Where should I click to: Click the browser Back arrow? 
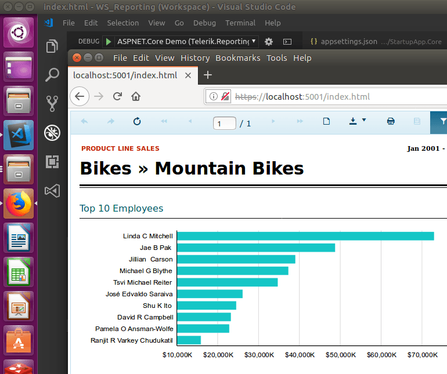click(80, 96)
